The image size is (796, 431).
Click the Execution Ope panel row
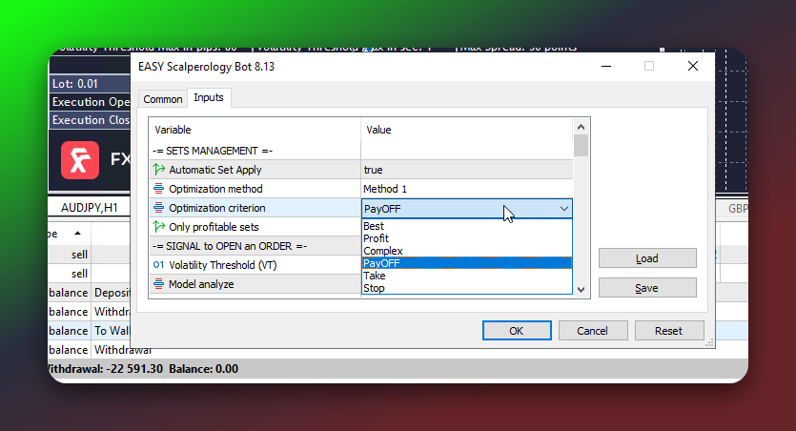(x=90, y=102)
